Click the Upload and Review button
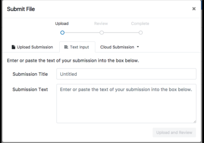This screenshot has height=143, width=204. (174, 133)
